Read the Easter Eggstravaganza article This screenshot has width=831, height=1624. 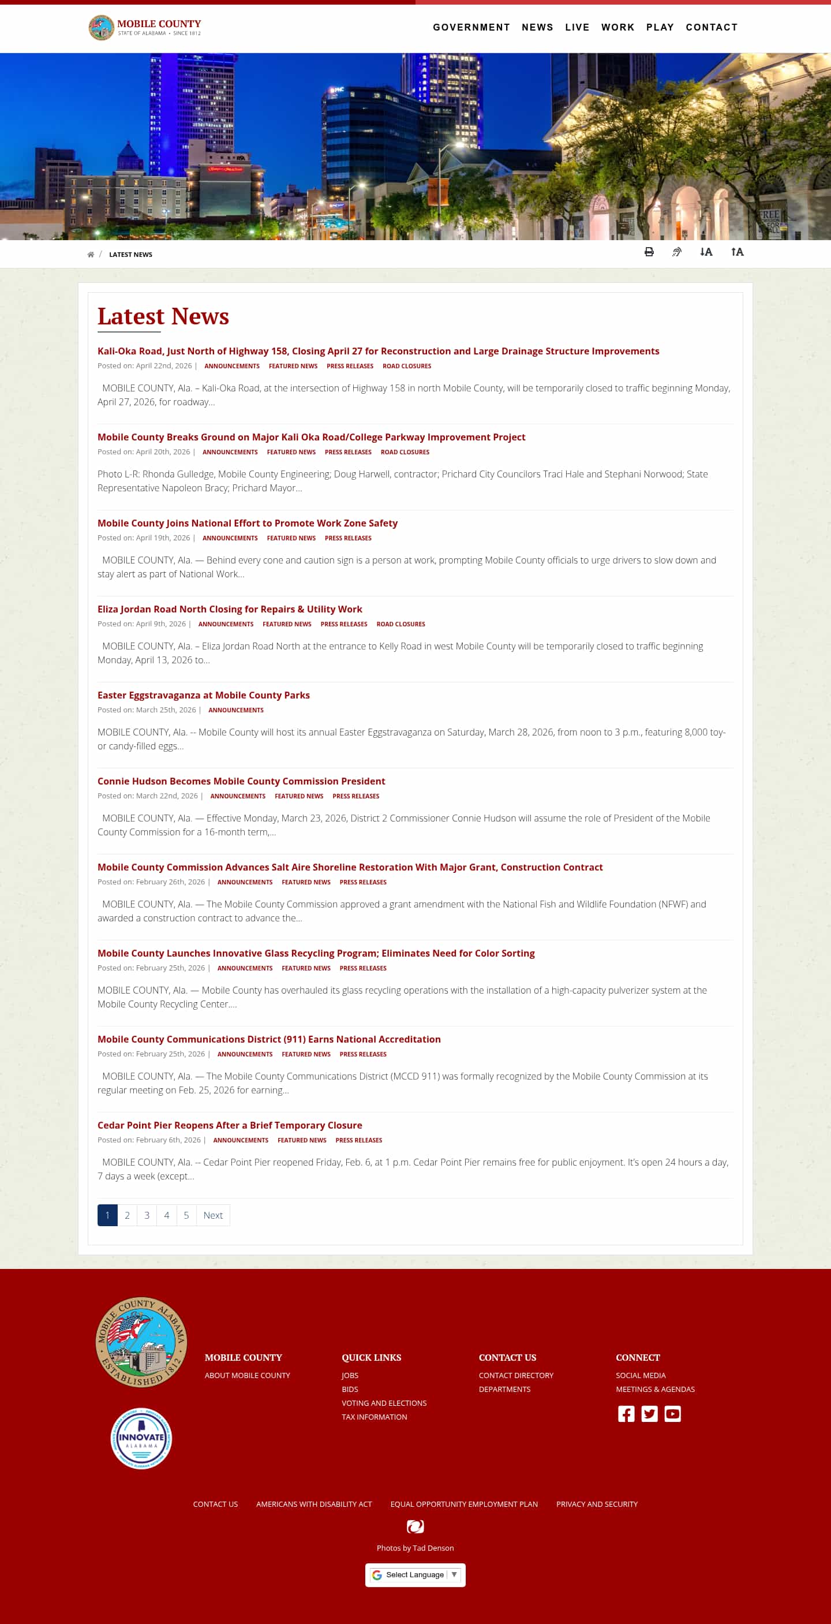click(x=204, y=695)
